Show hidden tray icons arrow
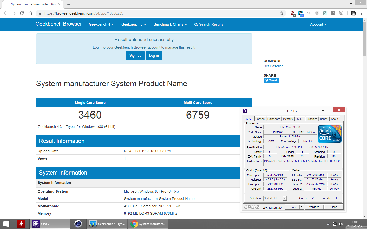 [x=328, y=224]
